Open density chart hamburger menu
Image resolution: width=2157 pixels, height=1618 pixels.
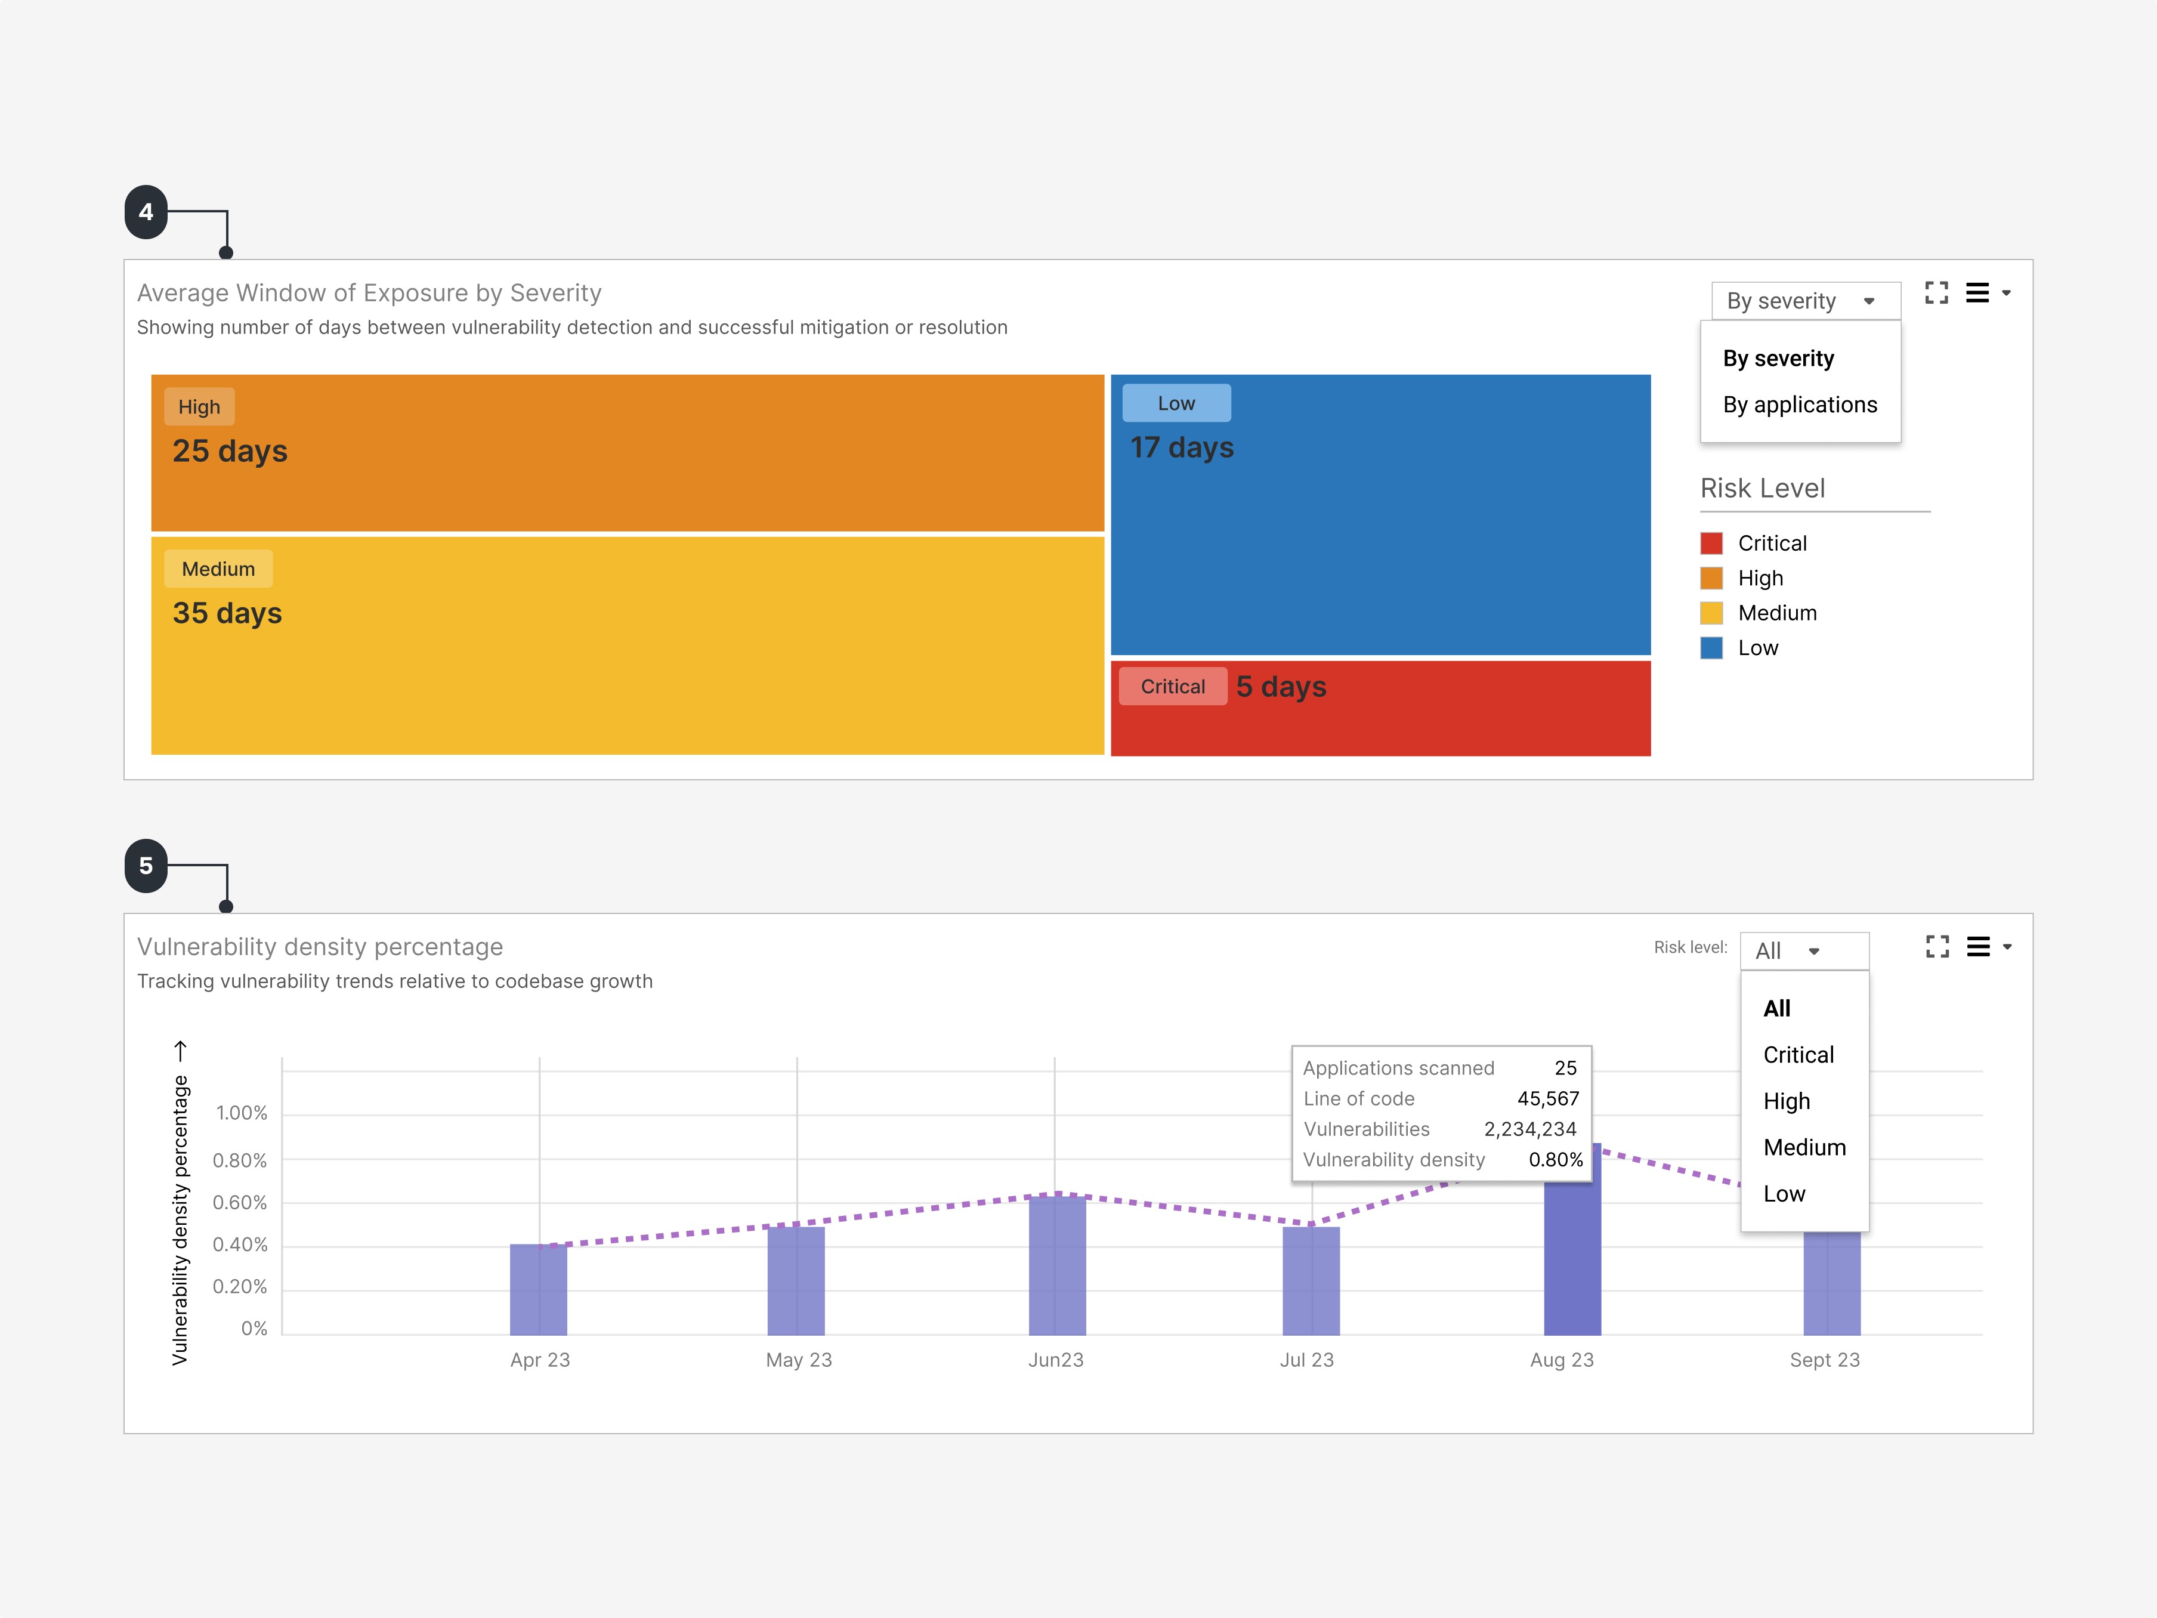point(1977,946)
